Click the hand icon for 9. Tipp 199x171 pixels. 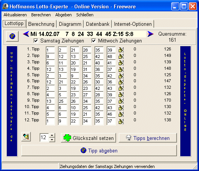click(121, 101)
